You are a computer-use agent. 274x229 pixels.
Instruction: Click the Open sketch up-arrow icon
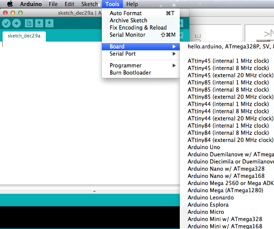pyautogui.click(x=39, y=23)
